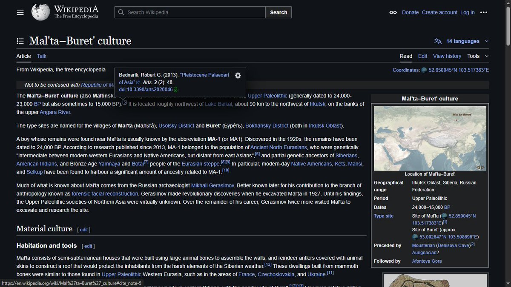The image size is (511, 287).
Task: Click the map's right navigation arrow
Action: coord(483,167)
